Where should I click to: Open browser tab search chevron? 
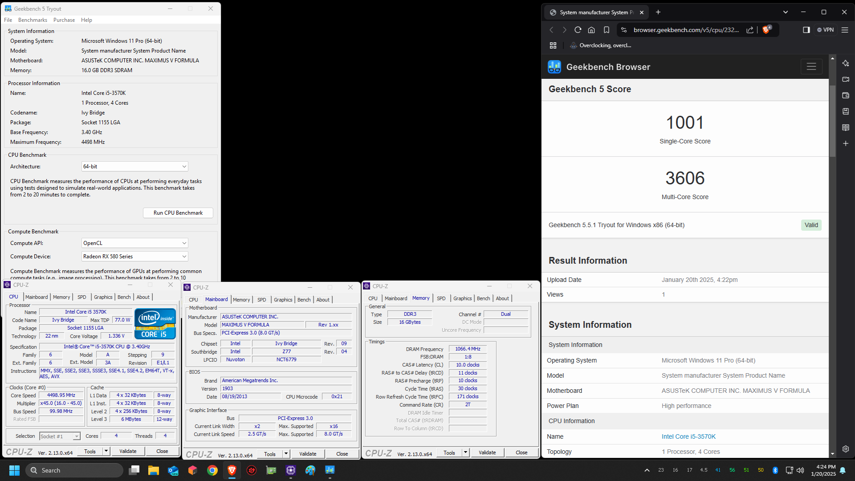tap(786, 12)
